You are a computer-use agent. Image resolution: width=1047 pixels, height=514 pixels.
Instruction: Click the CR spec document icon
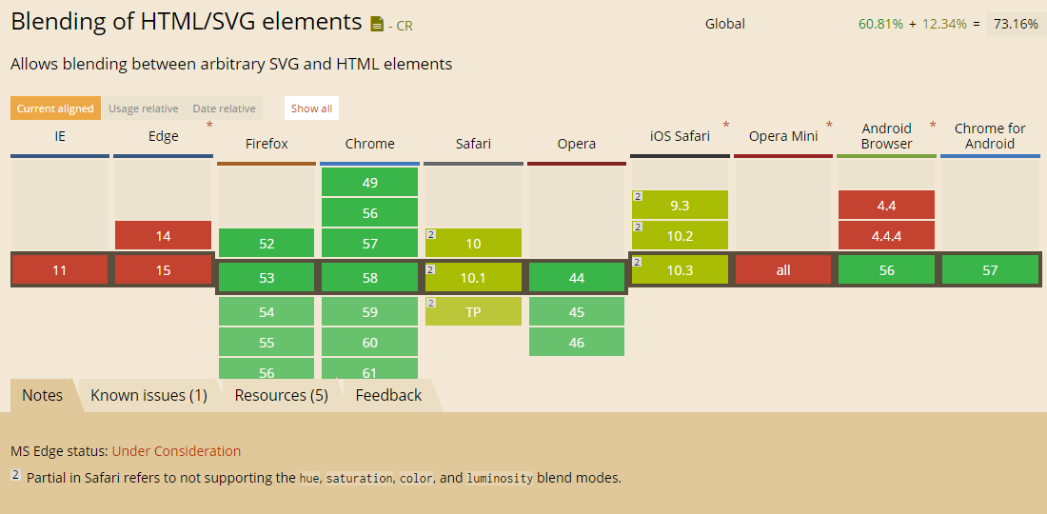pos(377,24)
